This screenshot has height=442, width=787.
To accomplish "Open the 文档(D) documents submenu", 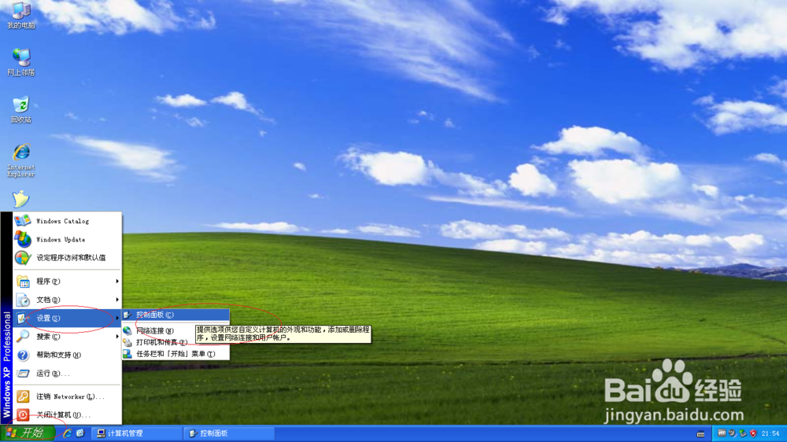I will tap(67, 300).
